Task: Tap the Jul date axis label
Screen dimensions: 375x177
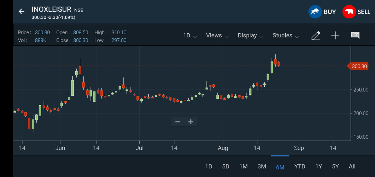Action: pyautogui.click(x=139, y=148)
